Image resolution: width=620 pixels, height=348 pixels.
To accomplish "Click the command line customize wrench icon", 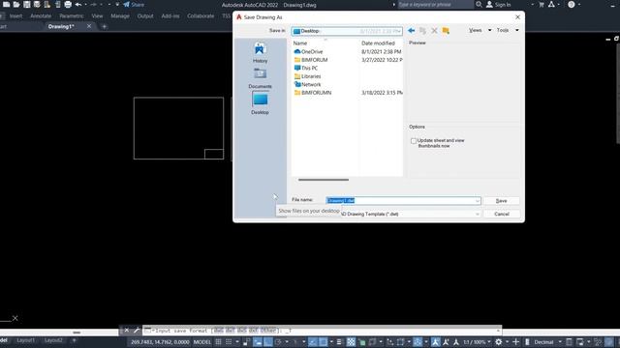I will (137, 331).
